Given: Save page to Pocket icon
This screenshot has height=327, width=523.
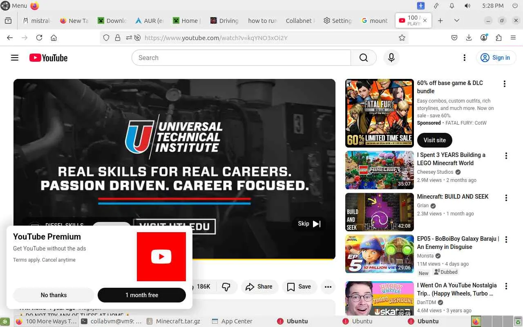Looking at the screenshot, I should 454,38.
